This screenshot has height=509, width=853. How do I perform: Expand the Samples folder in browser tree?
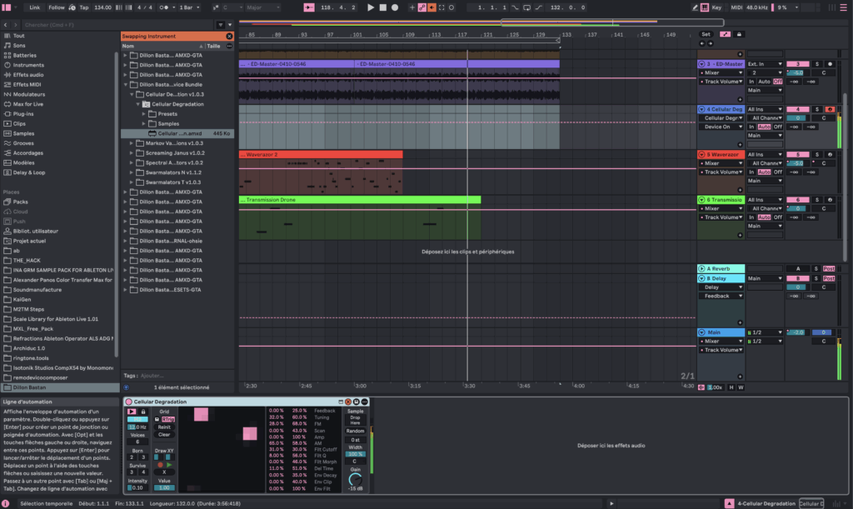coord(144,124)
